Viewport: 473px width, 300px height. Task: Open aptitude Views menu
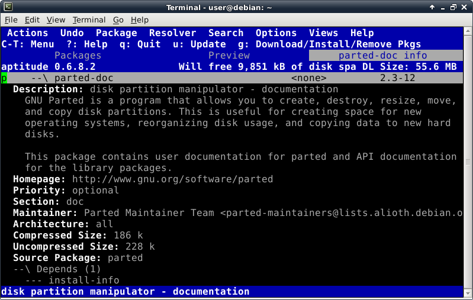[323, 33]
